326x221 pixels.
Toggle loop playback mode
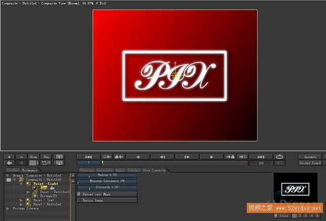click(x=280, y=157)
